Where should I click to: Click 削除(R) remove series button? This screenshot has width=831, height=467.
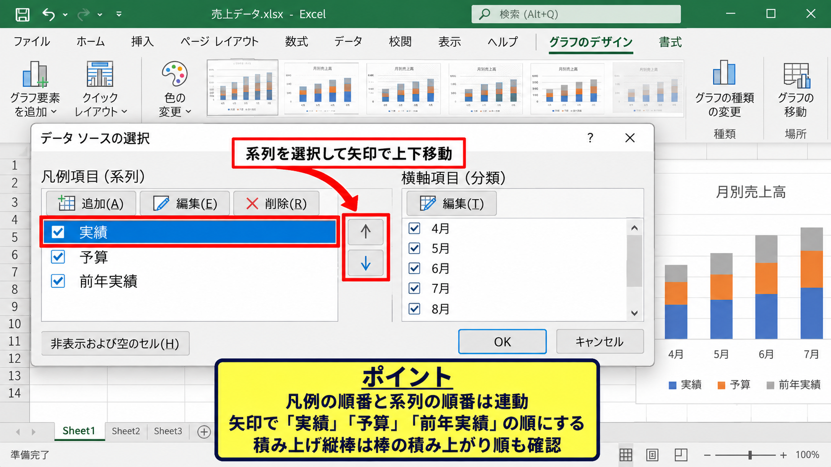[x=276, y=203]
